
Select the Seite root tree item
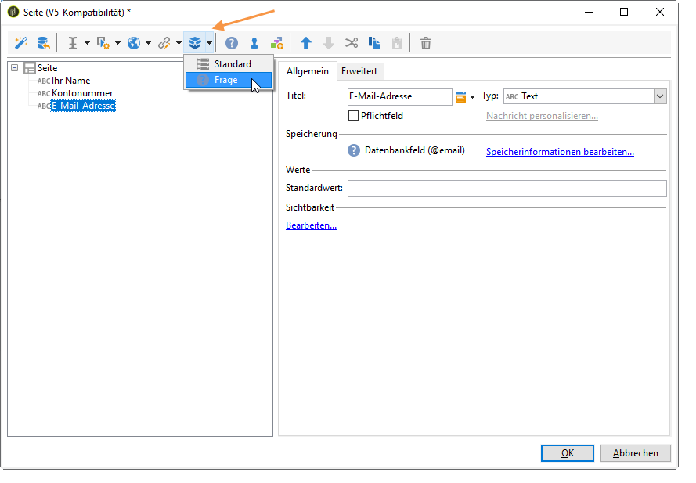(47, 68)
